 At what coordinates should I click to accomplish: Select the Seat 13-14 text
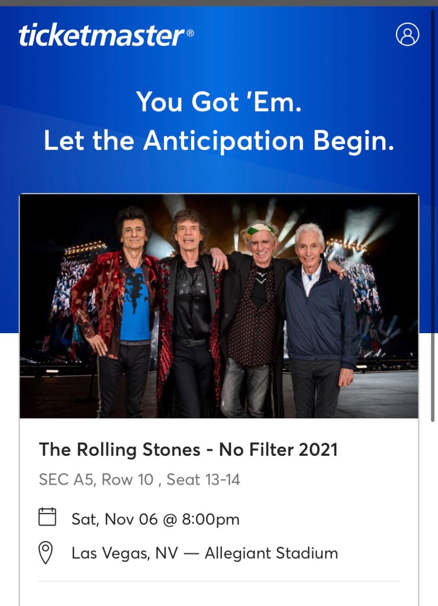point(203,479)
